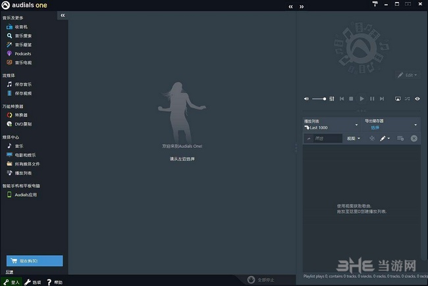Image resolution: width=428 pixels, height=286 pixels.
Task: Click the compact mode icon in title bar
Action: 408,4
